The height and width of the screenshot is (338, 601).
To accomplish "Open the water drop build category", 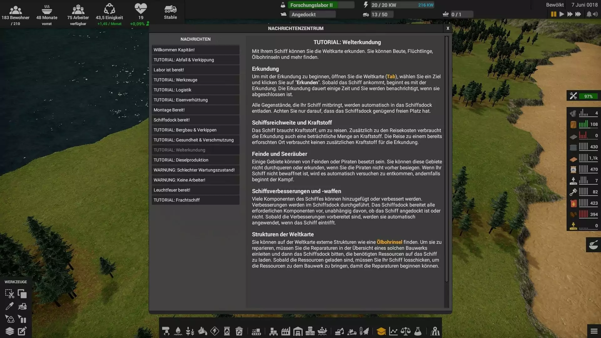I will tap(178, 331).
